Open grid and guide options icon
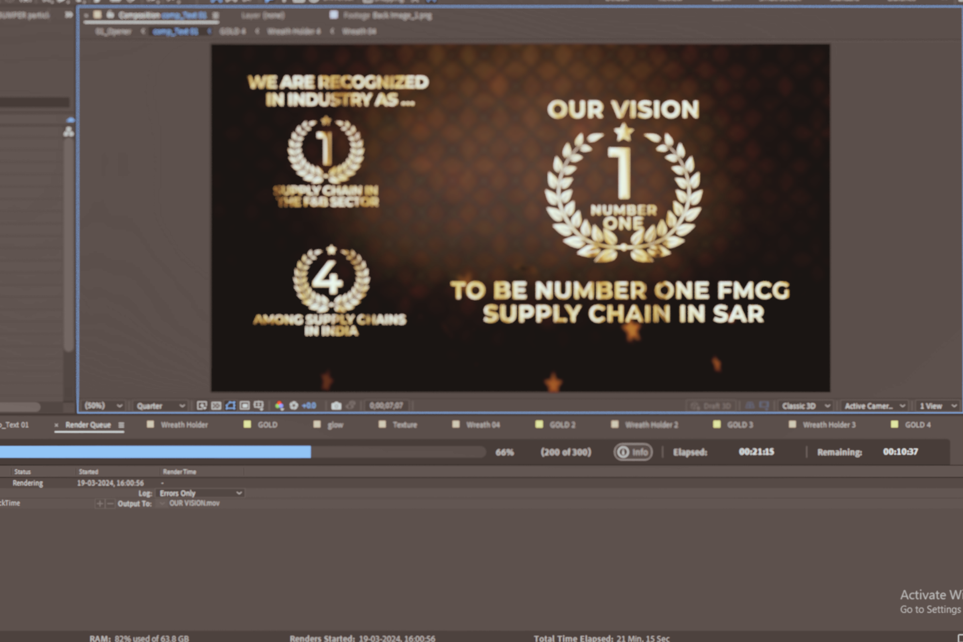Viewport: 963px width, 642px height. coord(259,406)
